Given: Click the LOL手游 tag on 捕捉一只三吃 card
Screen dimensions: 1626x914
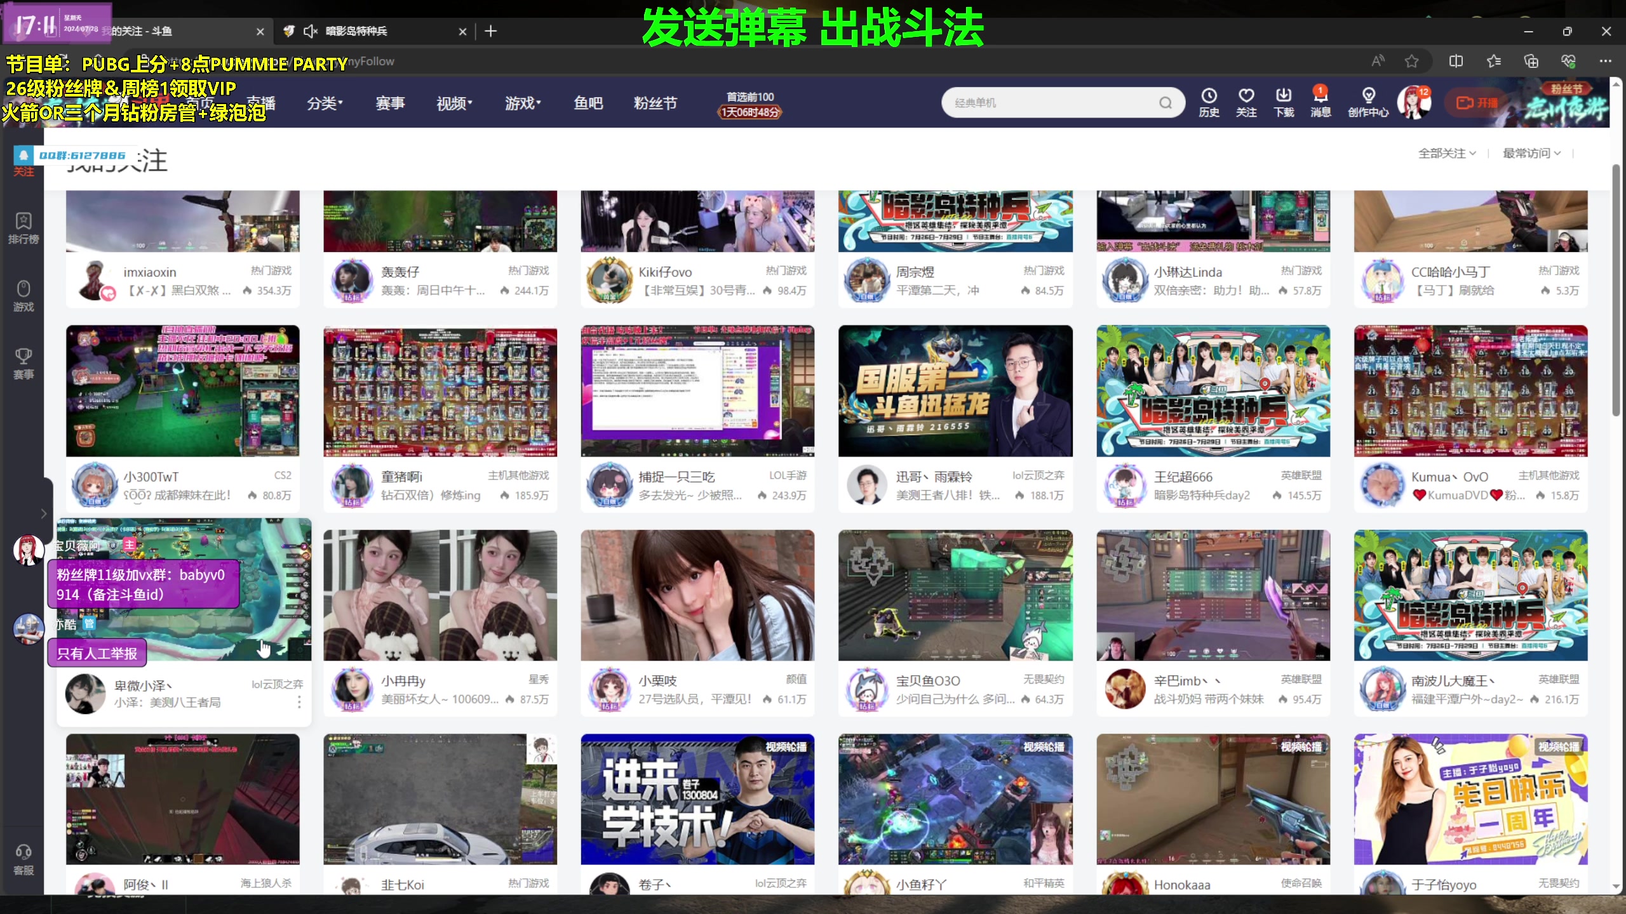Looking at the screenshot, I should [x=788, y=475].
